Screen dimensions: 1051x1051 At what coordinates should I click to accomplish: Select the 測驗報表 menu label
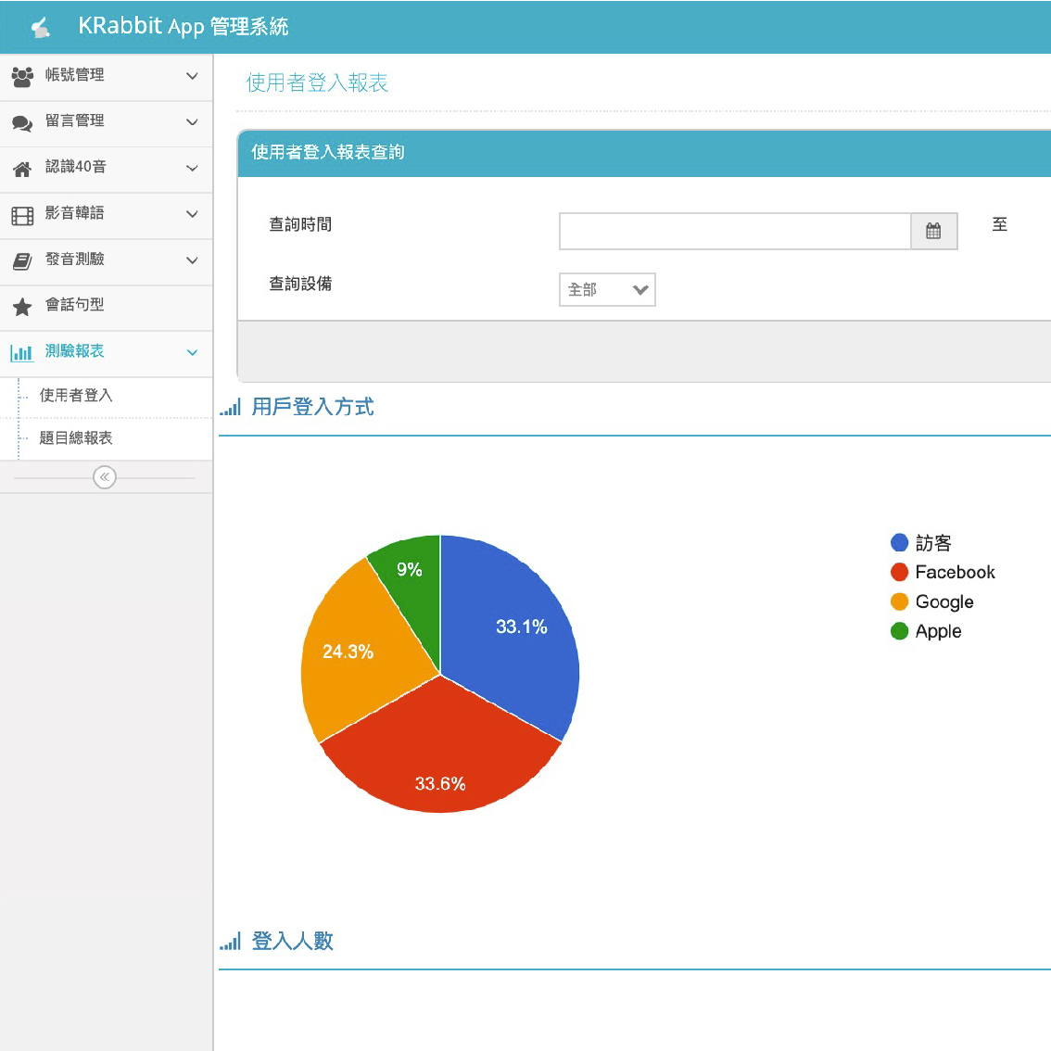click(x=74, y=351)
